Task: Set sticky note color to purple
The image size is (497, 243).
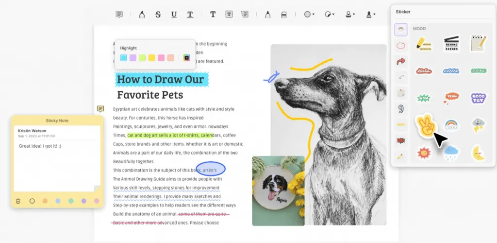Action: tap(83, 201)
